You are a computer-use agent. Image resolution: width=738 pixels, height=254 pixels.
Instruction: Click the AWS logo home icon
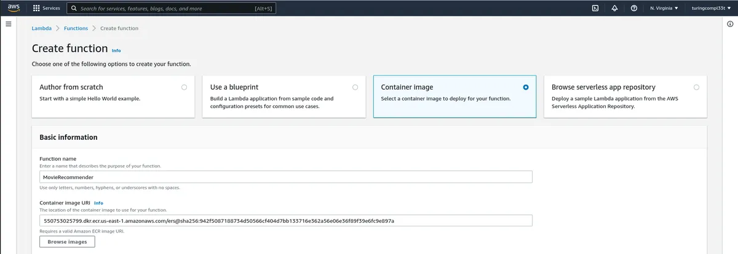(x=14, y=9)
